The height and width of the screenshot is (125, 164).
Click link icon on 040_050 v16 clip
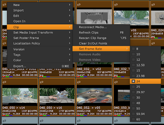click(42, 82)
